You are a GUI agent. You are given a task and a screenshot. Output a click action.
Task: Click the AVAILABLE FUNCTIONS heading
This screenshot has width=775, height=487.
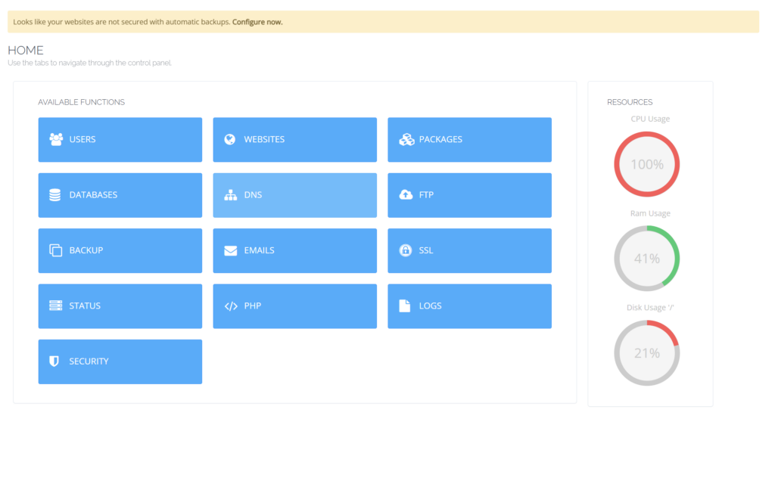point(82,102)
